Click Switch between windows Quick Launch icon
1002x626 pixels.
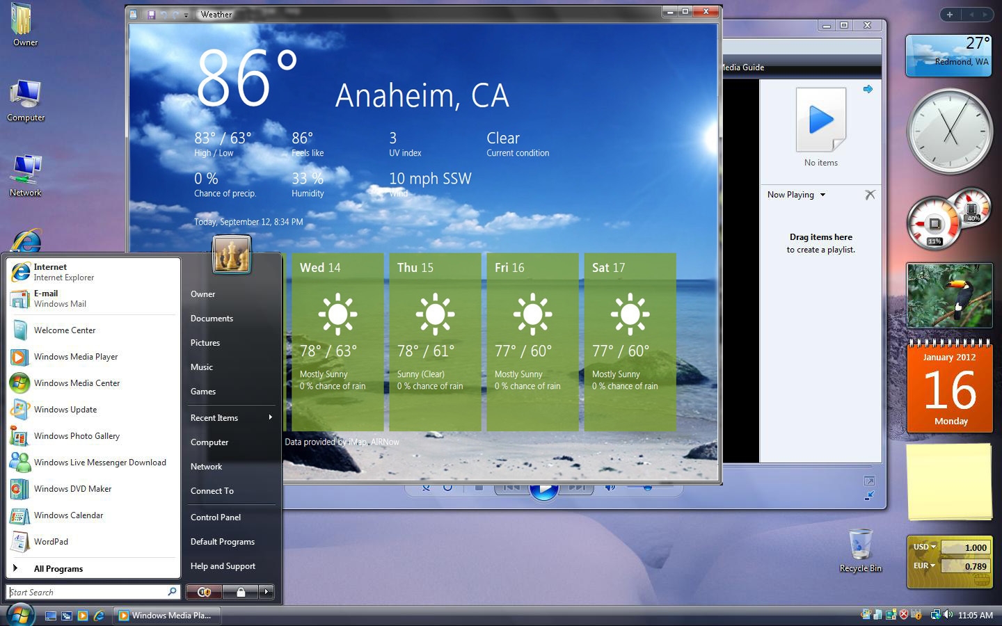(x=67, y=616)
